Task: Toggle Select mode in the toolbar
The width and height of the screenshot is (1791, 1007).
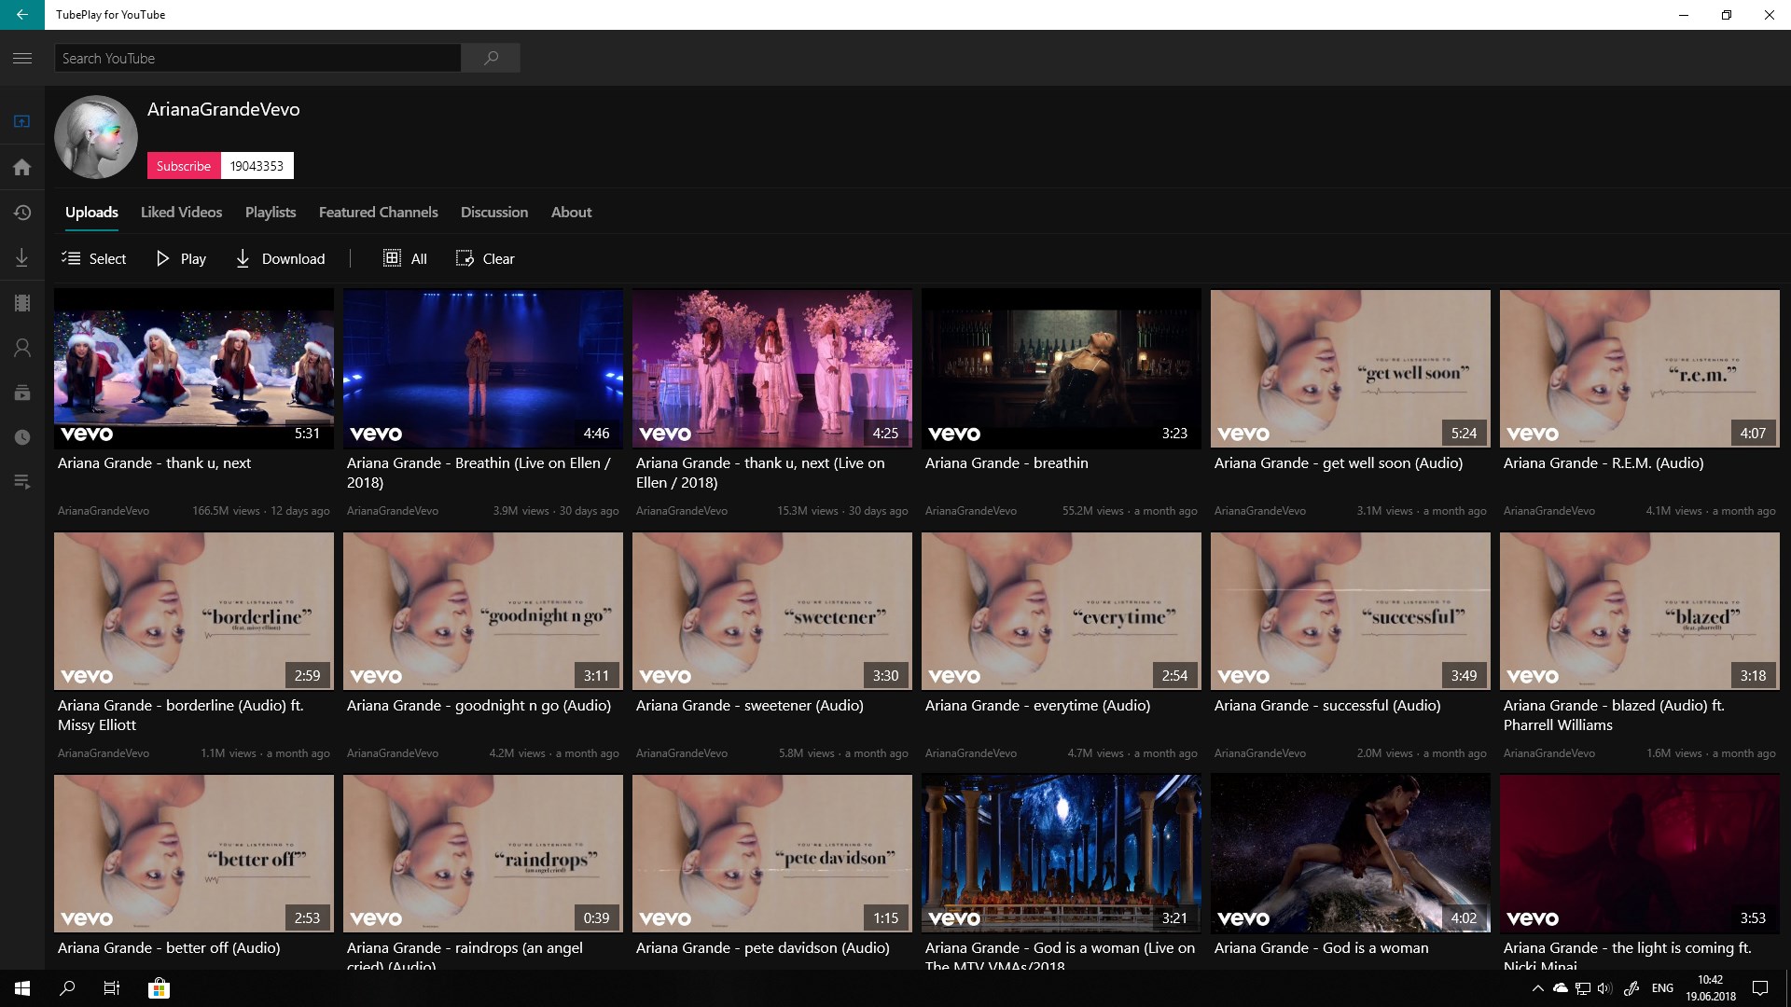Action: point(93,258)
